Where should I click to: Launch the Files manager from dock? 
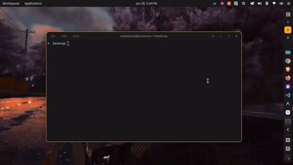pyautogui.click(x=288, y=52)
